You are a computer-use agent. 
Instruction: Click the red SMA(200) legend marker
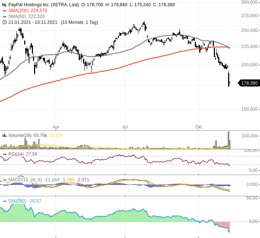[x=5, y=11]
